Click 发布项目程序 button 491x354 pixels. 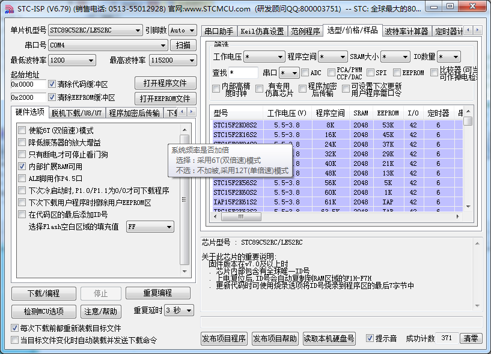[x=224, y=338]
